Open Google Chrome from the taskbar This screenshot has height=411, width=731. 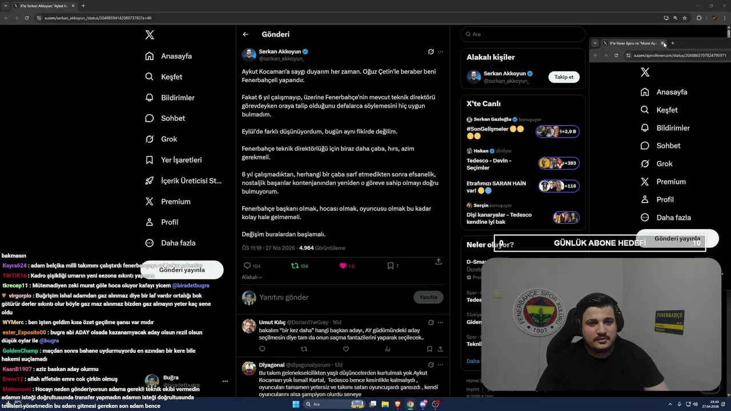click(x=410, y=404)
